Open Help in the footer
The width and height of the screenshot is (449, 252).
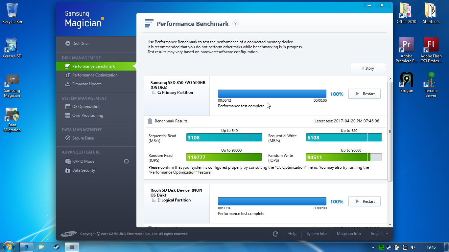292,234
